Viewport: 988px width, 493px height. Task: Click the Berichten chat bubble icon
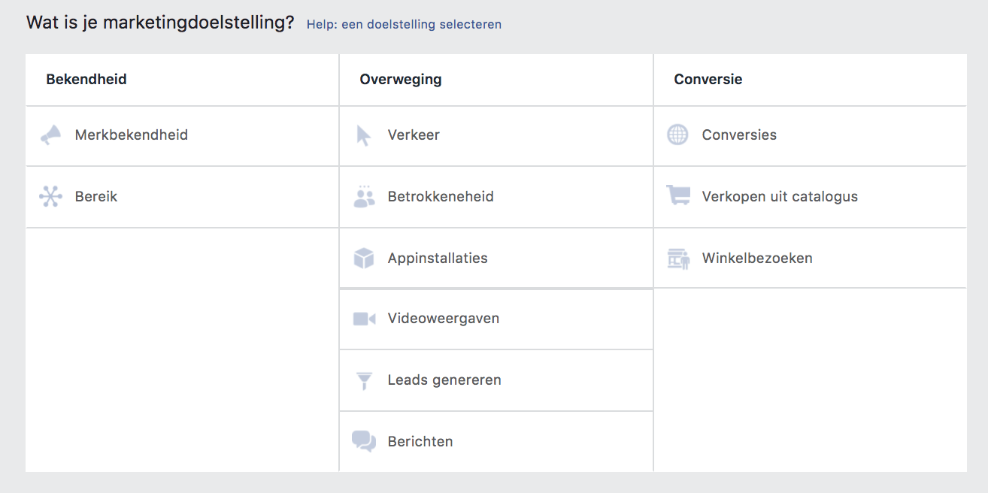click(364, 441)
